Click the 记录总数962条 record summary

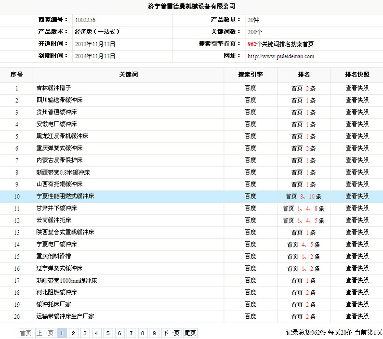pos(306,332)
